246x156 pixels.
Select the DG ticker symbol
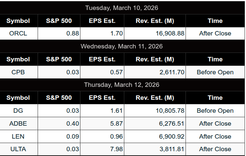(x=18, y=111)
